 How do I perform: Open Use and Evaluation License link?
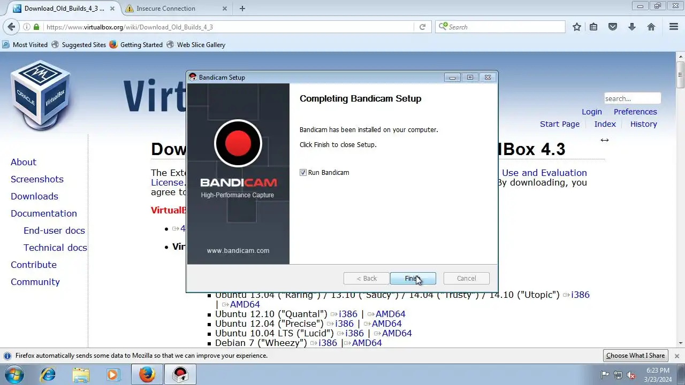click(544, 173)
